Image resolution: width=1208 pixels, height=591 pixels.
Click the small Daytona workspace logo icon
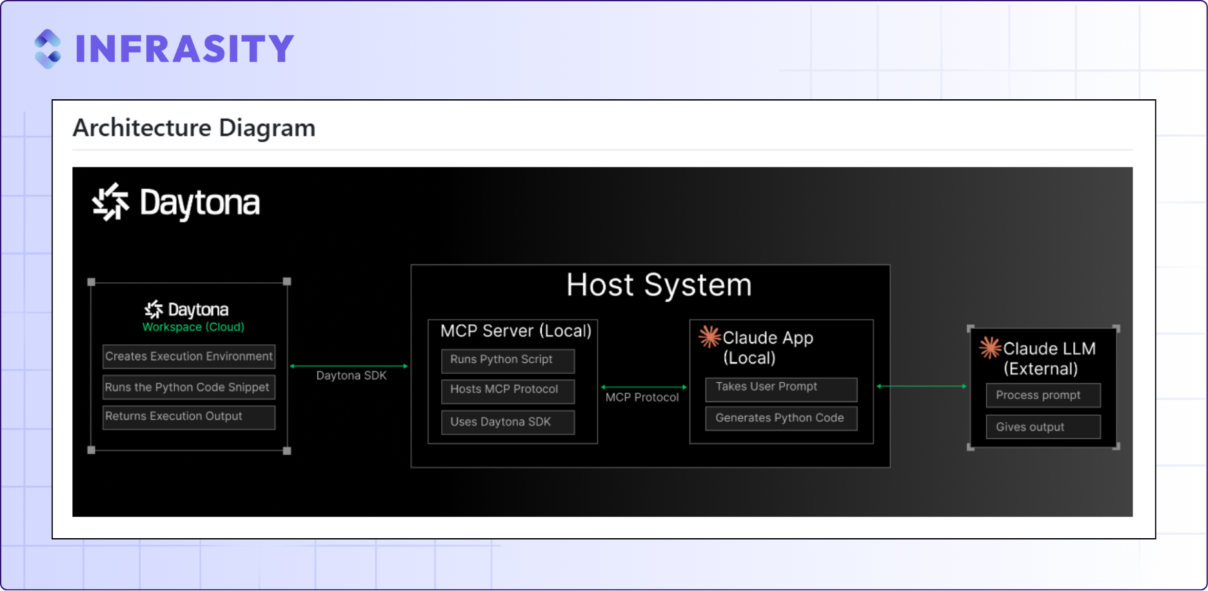153,310
